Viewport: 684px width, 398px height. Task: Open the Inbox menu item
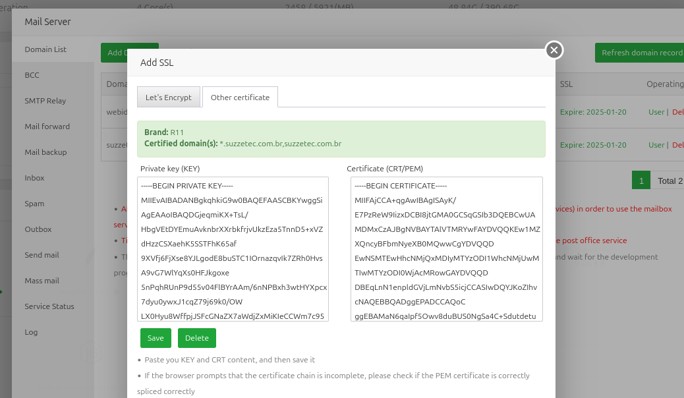(34, 178)
